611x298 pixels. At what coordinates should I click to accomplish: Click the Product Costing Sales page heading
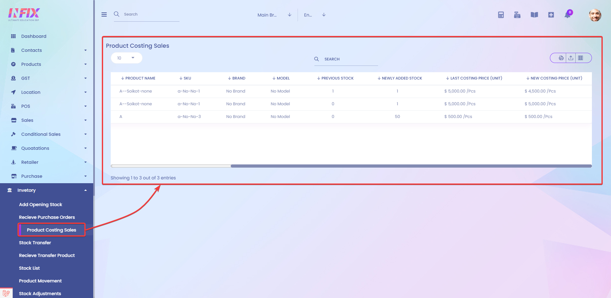137,46
